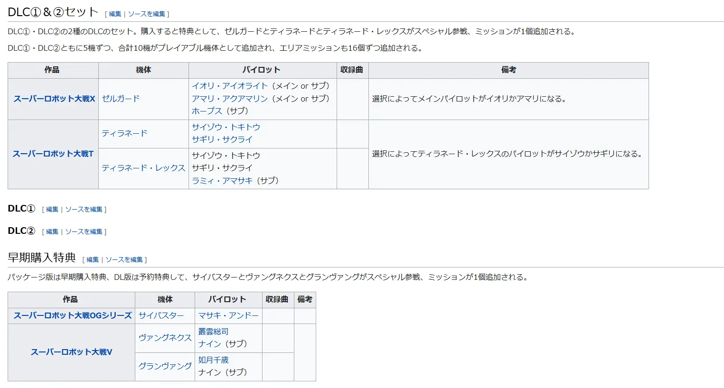724x388 pixels.
Task: Click ソースを編集 beside the 早期購入特典 heading
Action: pos(124,260)
